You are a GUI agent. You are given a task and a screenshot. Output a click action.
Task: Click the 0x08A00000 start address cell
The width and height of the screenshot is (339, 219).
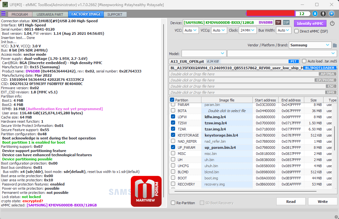pyautogui.click(x=265, y=178)
